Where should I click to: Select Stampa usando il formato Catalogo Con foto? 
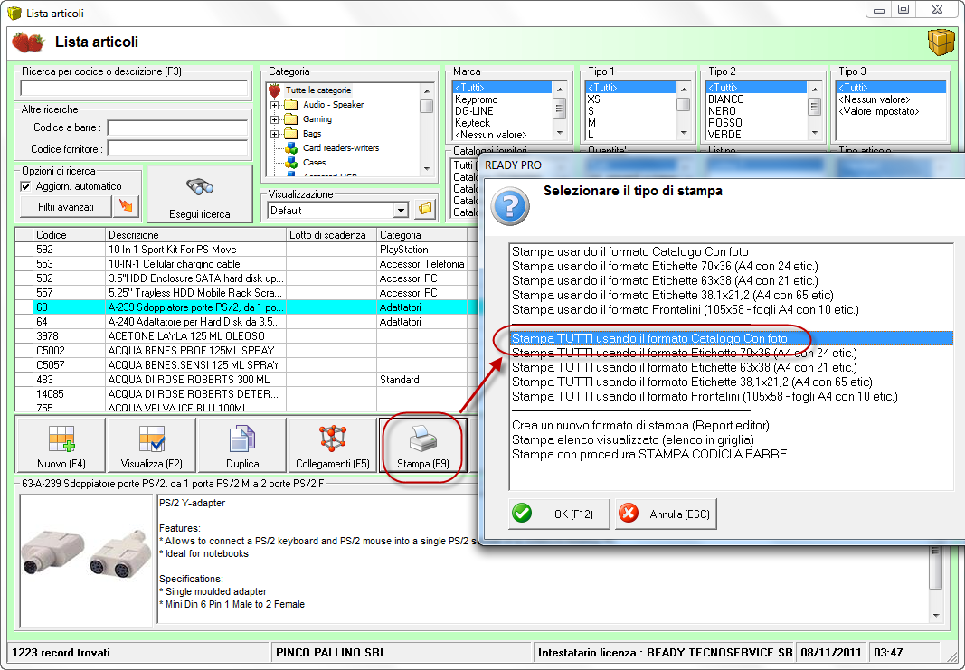[x=629, y=251]
